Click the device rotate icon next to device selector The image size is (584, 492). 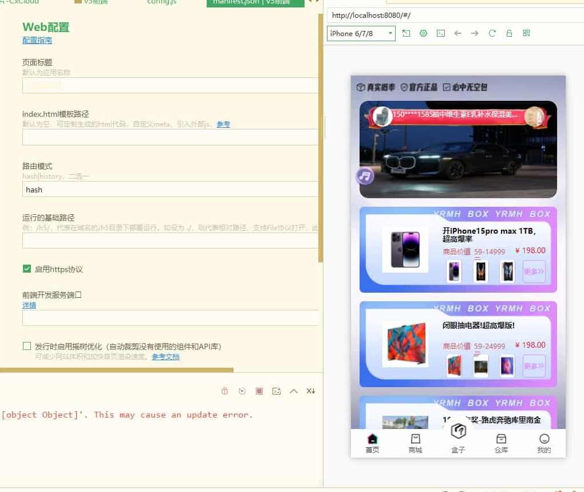pos(406,33)
